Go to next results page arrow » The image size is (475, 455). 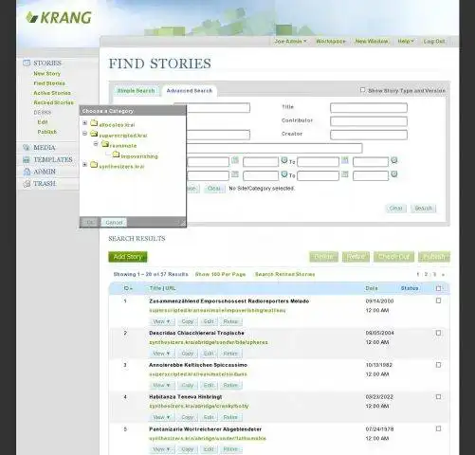(x=443, y=275)
